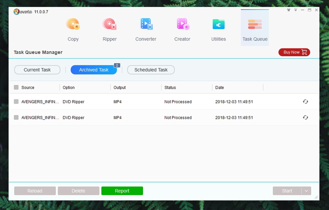
Task: Click the 11.0.0.7 version number
Action: click(x=41, y=12)
